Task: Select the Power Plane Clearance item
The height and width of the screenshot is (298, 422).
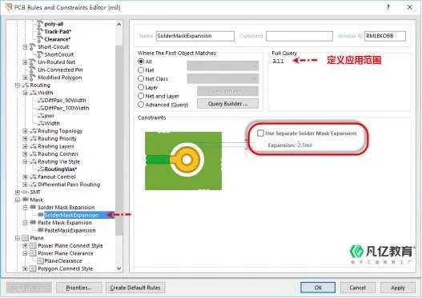Action: tap(66, 253)
